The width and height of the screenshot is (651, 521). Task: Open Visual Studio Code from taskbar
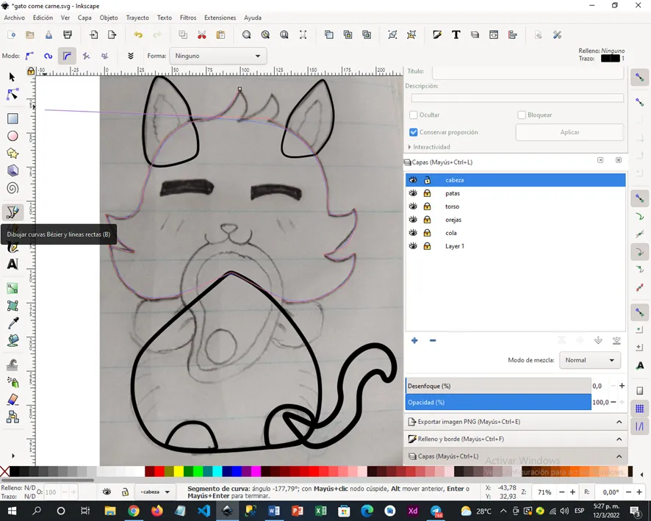click(204, 511)
